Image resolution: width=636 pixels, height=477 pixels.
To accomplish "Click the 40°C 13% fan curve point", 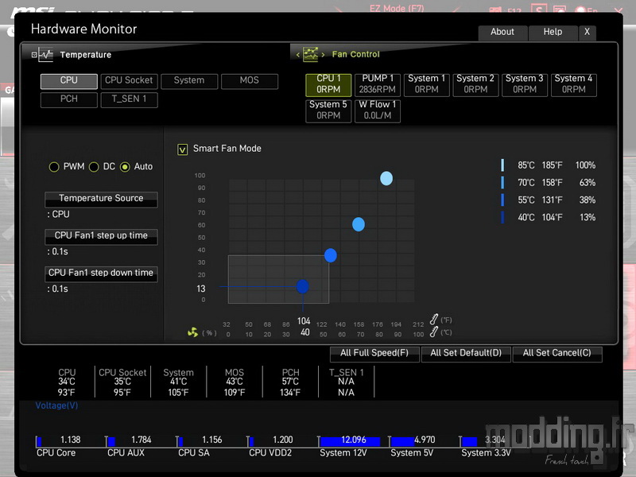I will pyautogui.click(x=303, y=286).
